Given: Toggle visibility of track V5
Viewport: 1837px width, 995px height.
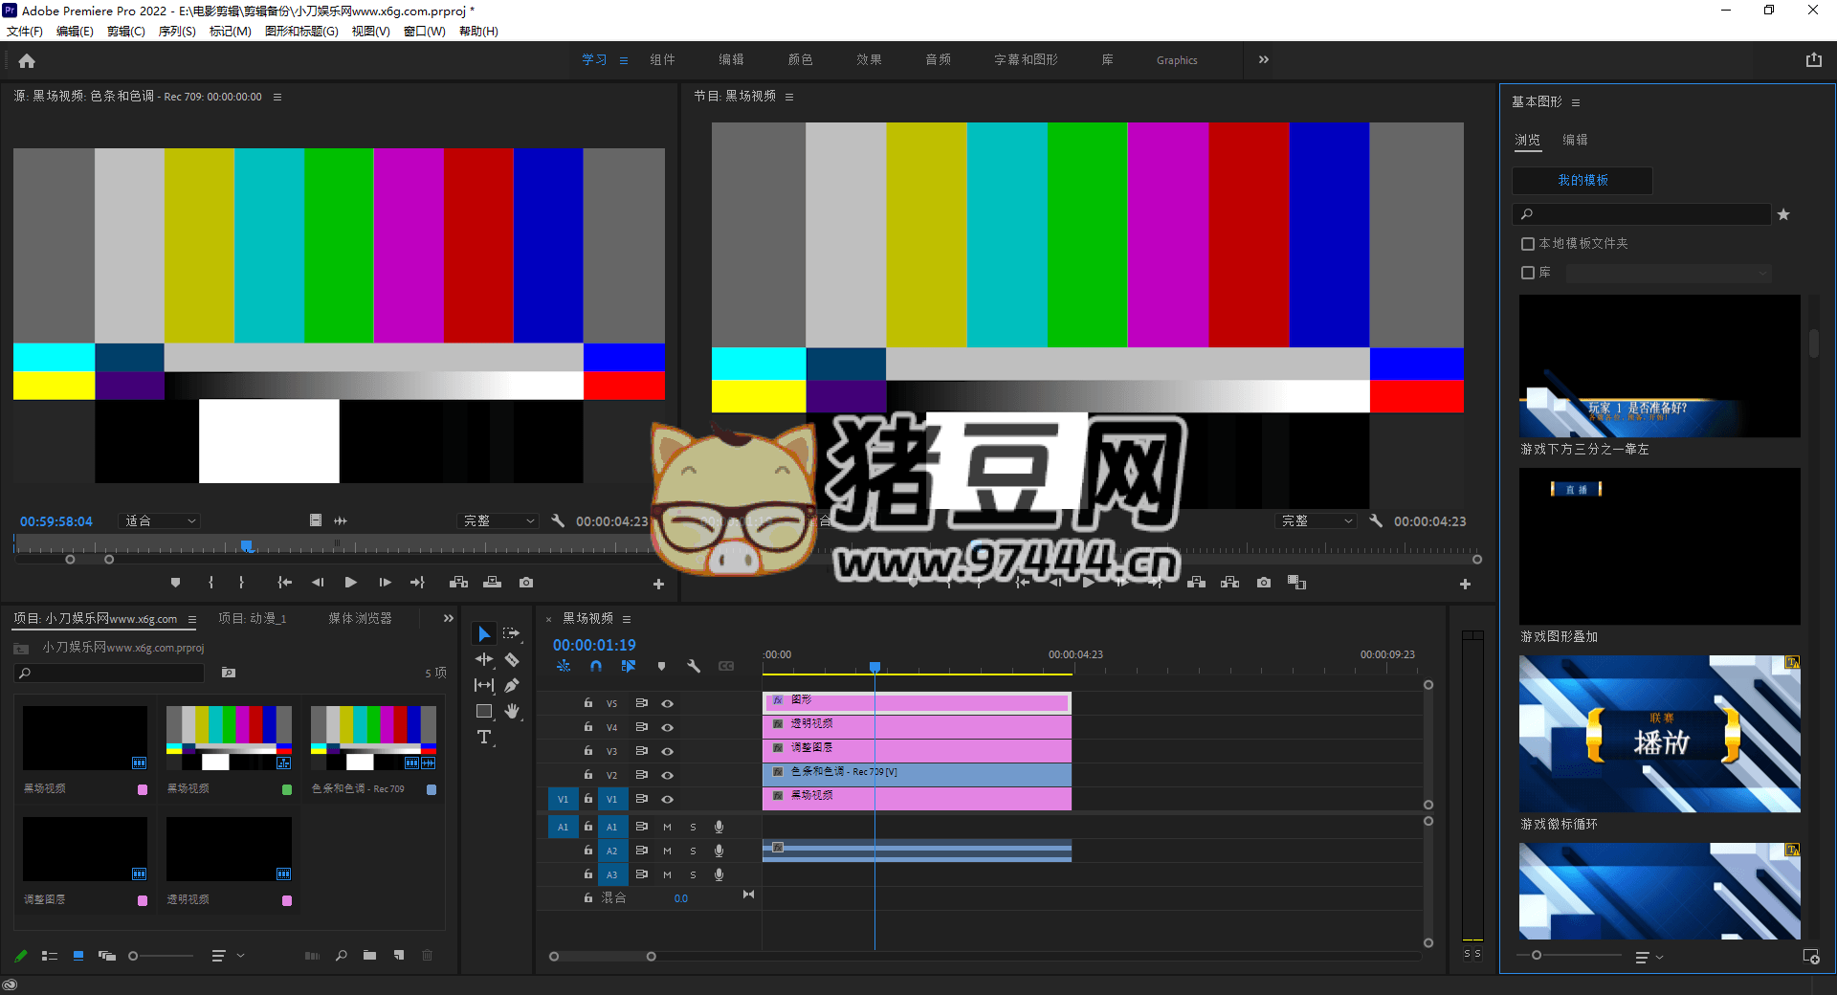Looking at the screenshot, I should point(668,703).
